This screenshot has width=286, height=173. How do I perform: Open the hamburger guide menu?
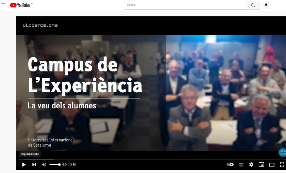click(x=3, y=5)
